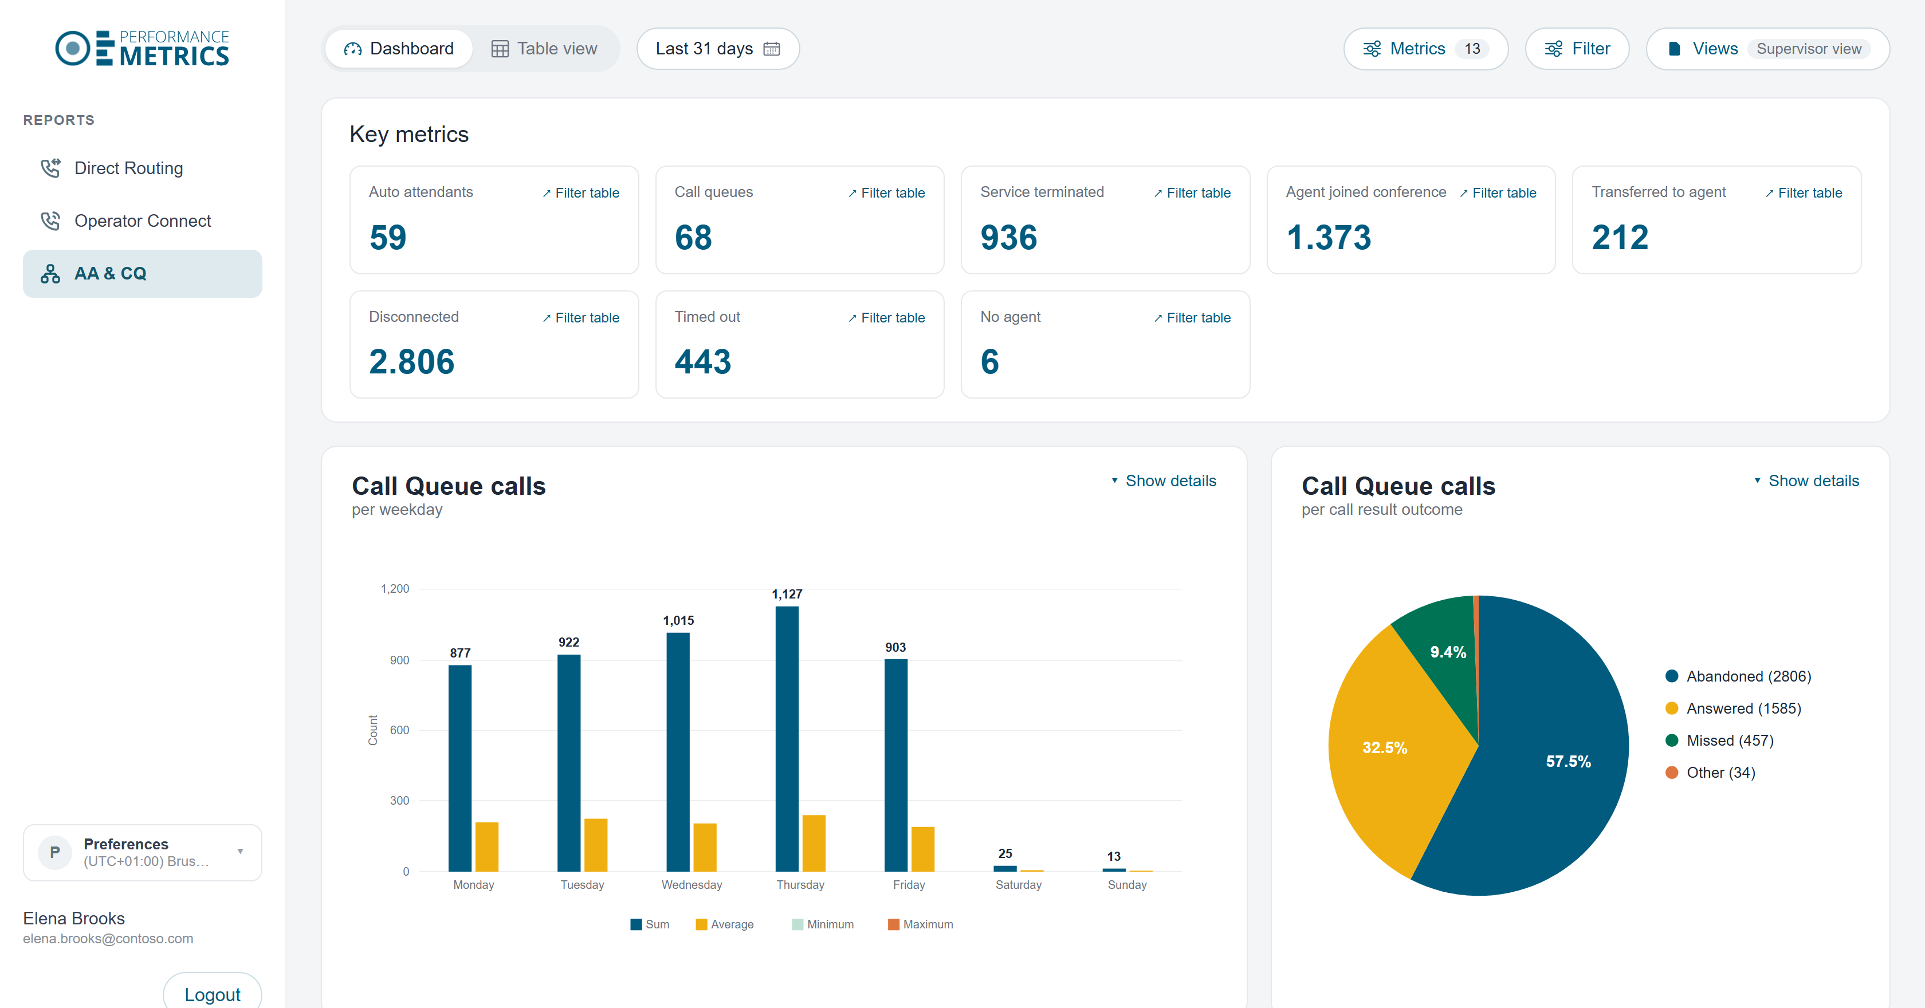Switch to the Dashboard tab
Image resolution: width=1925 pixels, height=1008 pixels.
tap(398, 49)
